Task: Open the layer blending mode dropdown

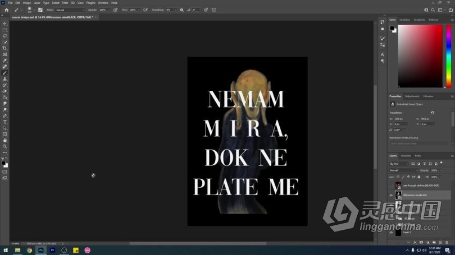Action: coord(404,170)
